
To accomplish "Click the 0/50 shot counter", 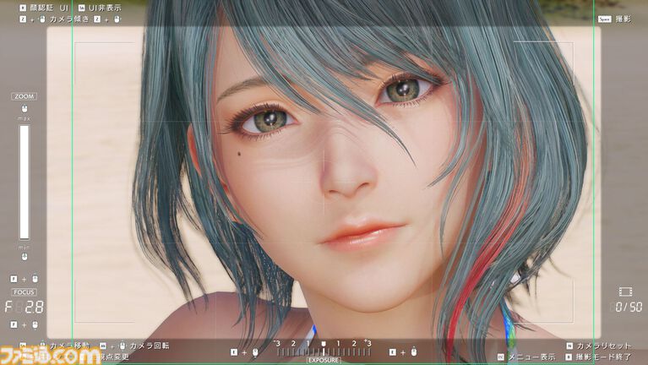I will click(x=627, y=307).
